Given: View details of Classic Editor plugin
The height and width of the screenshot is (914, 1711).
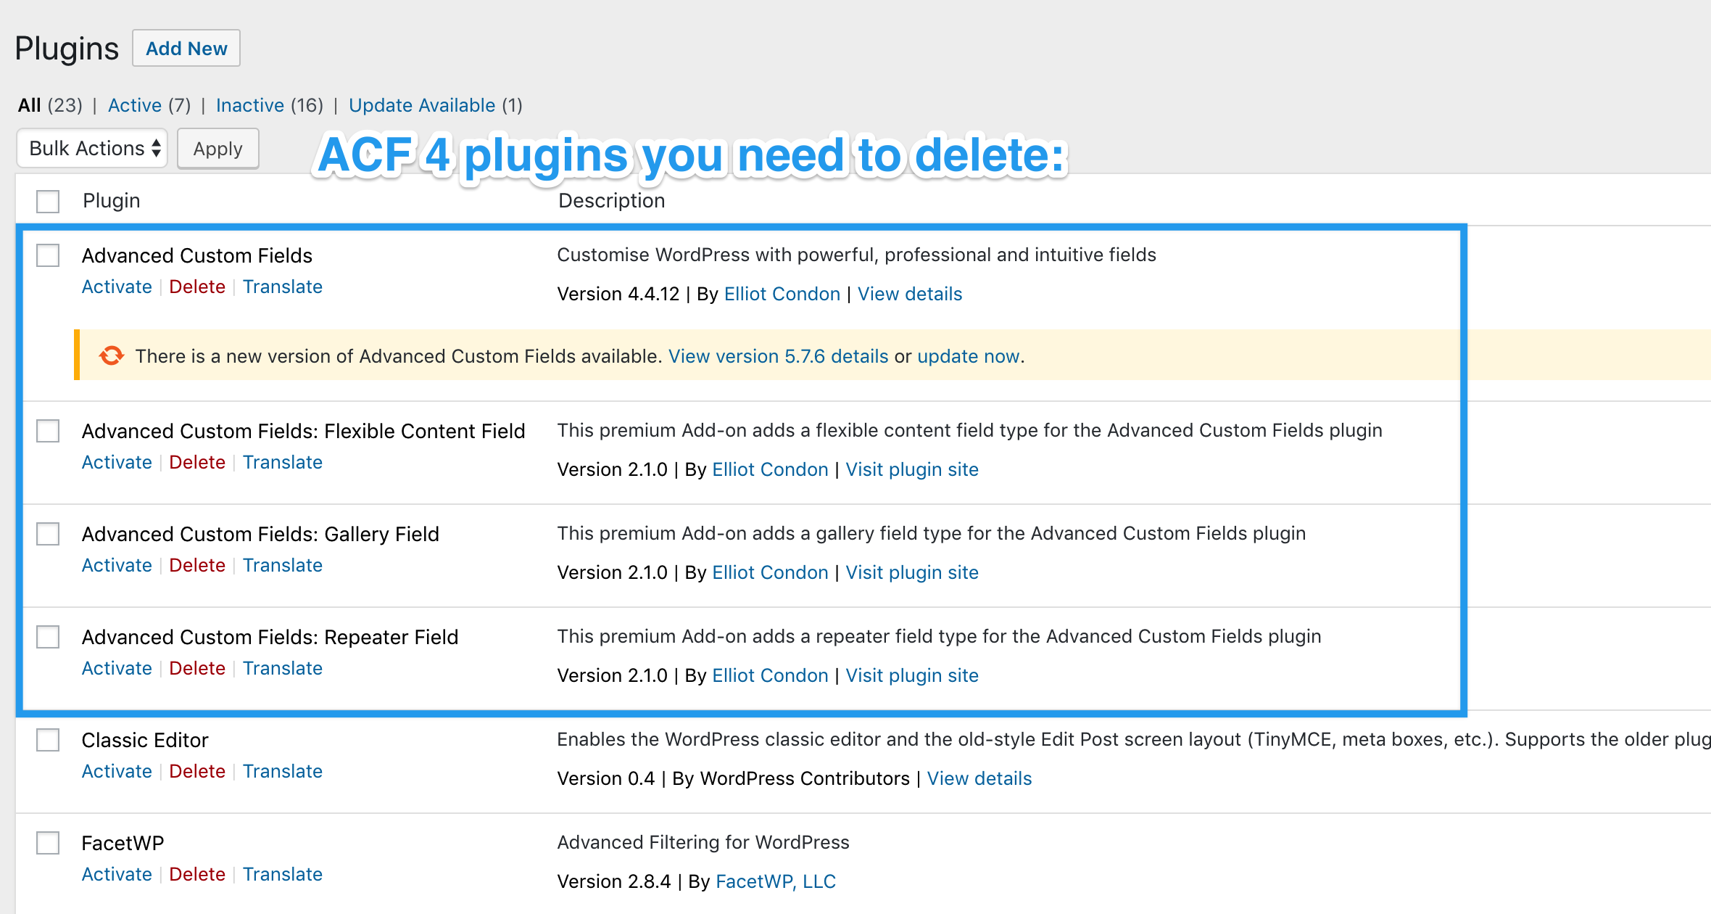Looking at the screenshot, I should (979, 778).
